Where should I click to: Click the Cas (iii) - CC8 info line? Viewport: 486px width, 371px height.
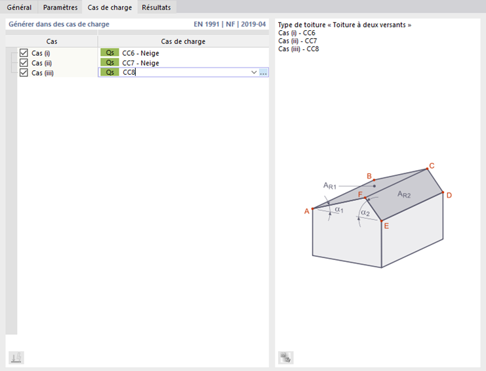click(298, 49)
